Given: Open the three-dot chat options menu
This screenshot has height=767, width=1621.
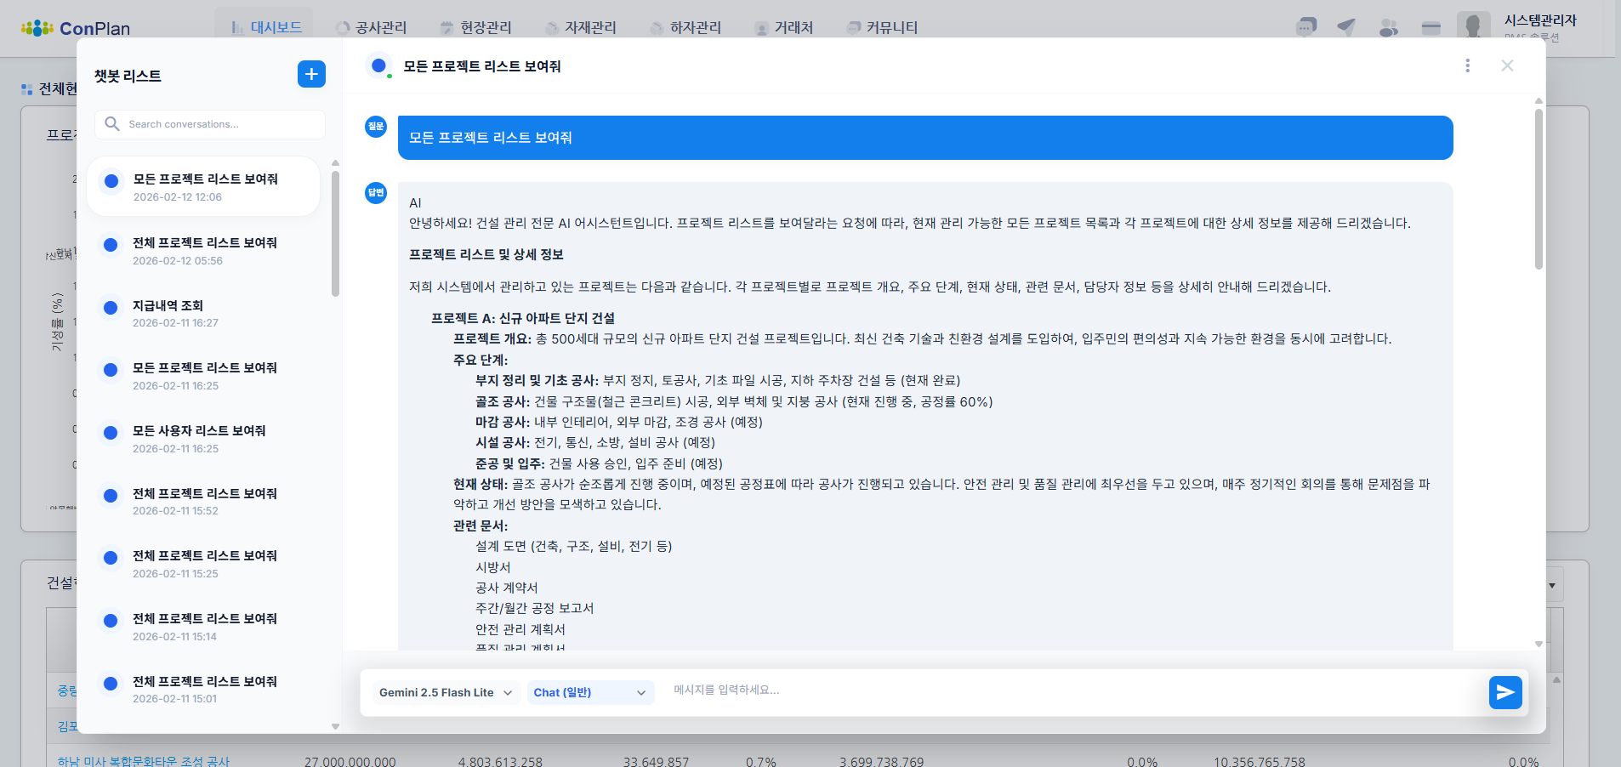Looking at the screenshot, I should (1467, 65).
